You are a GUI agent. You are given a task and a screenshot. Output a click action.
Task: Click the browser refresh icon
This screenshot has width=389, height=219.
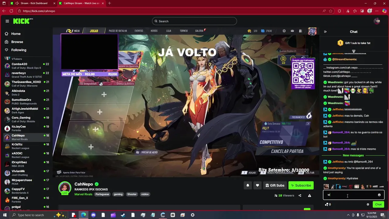11,11
